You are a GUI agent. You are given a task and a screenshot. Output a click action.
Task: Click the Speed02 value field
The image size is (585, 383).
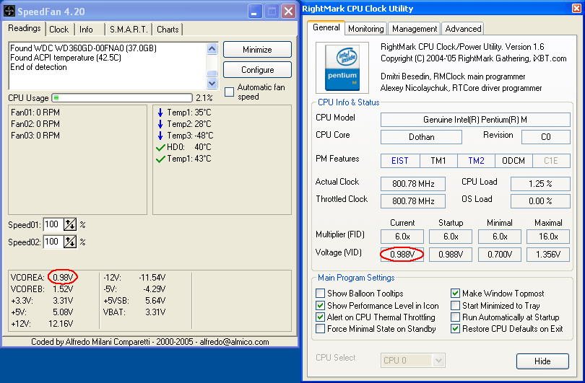(x=53, y=242)
